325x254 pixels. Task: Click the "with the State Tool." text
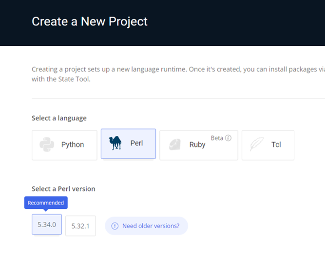pyautogui.click(x=61, y=79)
